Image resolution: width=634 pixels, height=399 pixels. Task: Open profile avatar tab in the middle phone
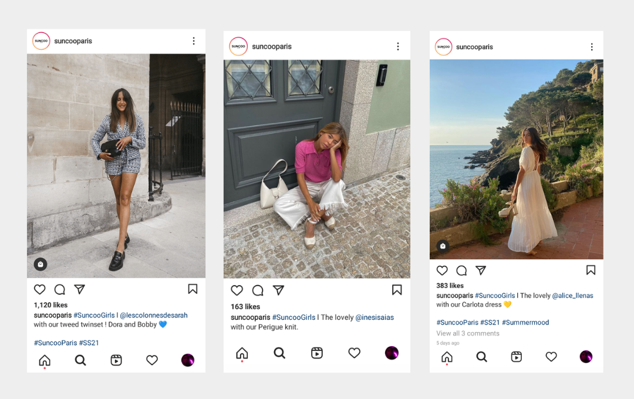click(x=392, y=353)
